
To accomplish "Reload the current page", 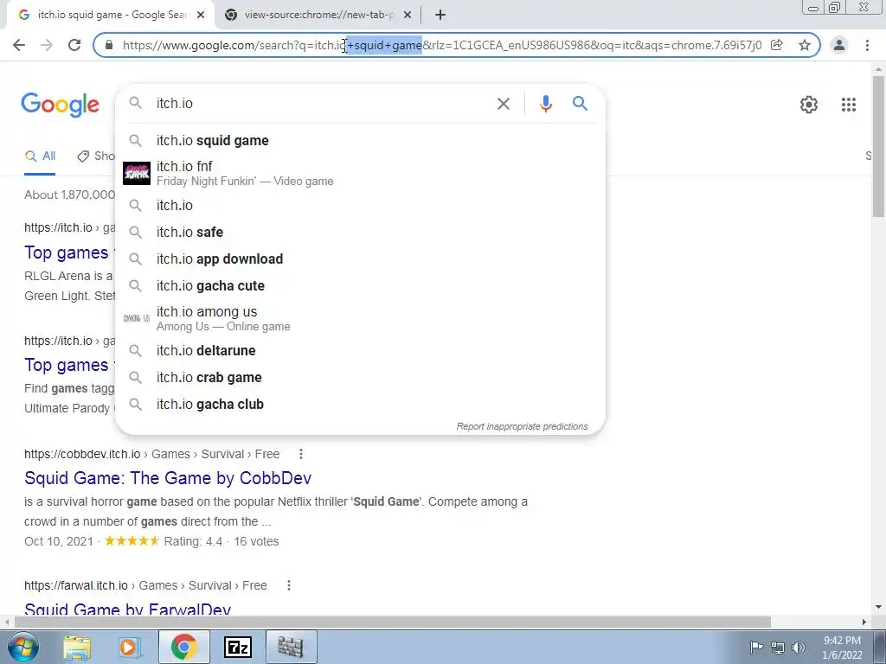I will pos(74,45).
